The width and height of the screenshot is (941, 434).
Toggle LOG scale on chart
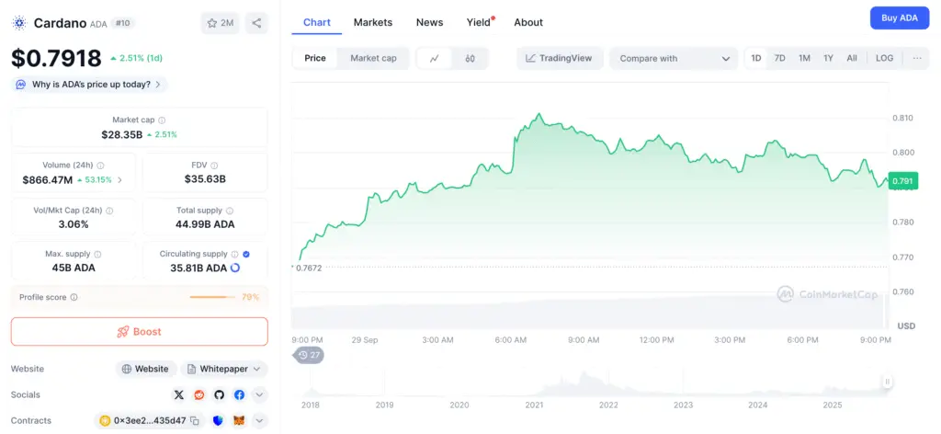tap(885, 58)
